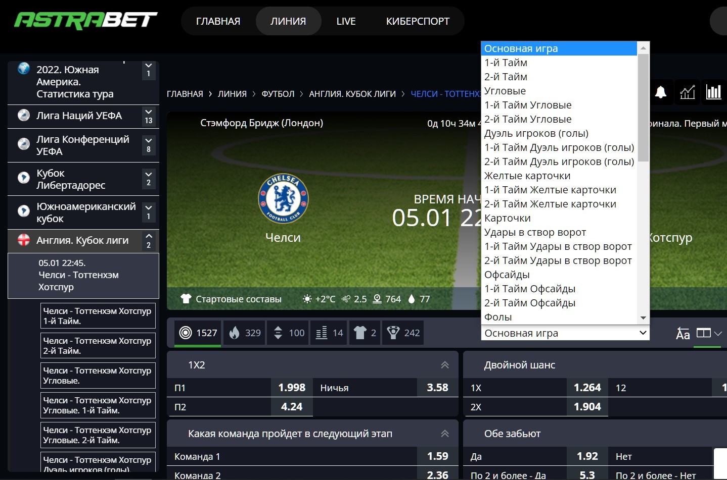This screenshot has height=480, width=727.
Task: Click the sun weather temperature icon
Action: click(x=307, y=299)
